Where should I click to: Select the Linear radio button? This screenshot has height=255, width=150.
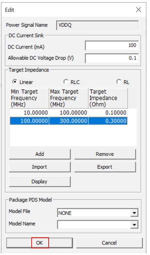[15, 82]
